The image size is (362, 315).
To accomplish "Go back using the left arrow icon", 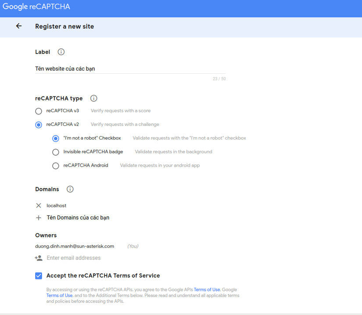I will click(x=19, y=26).
